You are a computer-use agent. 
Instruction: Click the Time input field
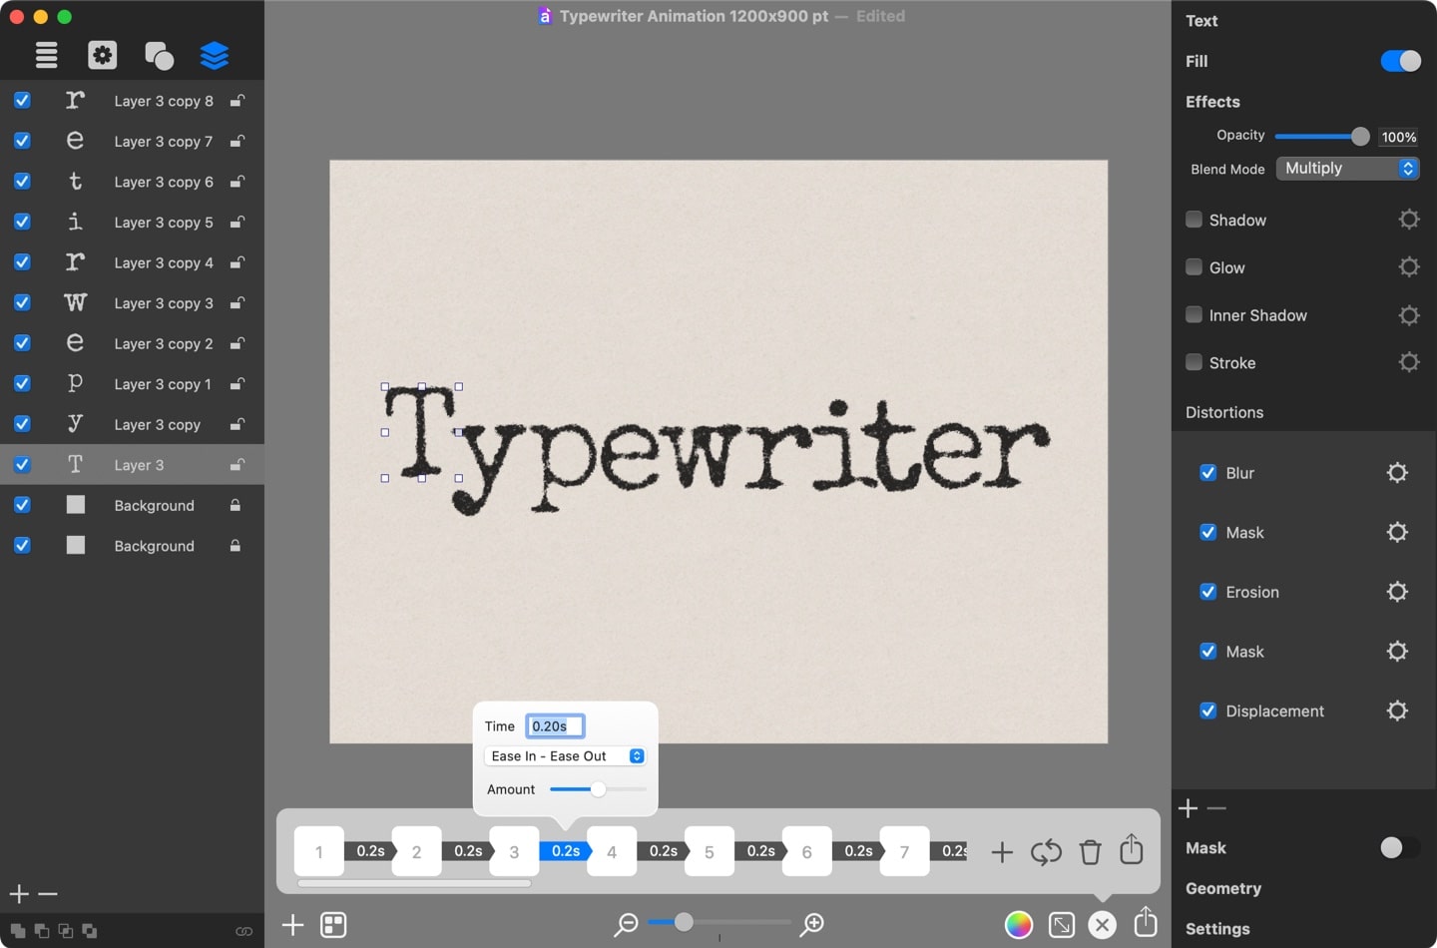coord(555,726)
